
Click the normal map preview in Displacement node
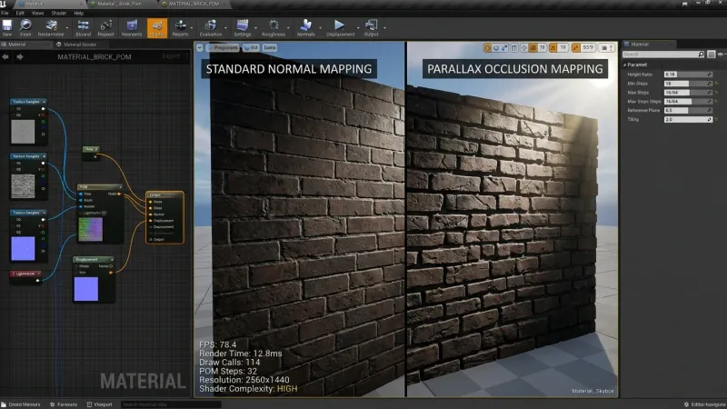(86, 289)
